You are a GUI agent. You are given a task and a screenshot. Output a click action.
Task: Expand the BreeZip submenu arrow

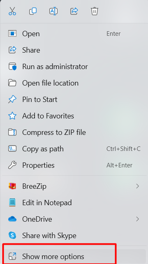click(x=138, y=186)
